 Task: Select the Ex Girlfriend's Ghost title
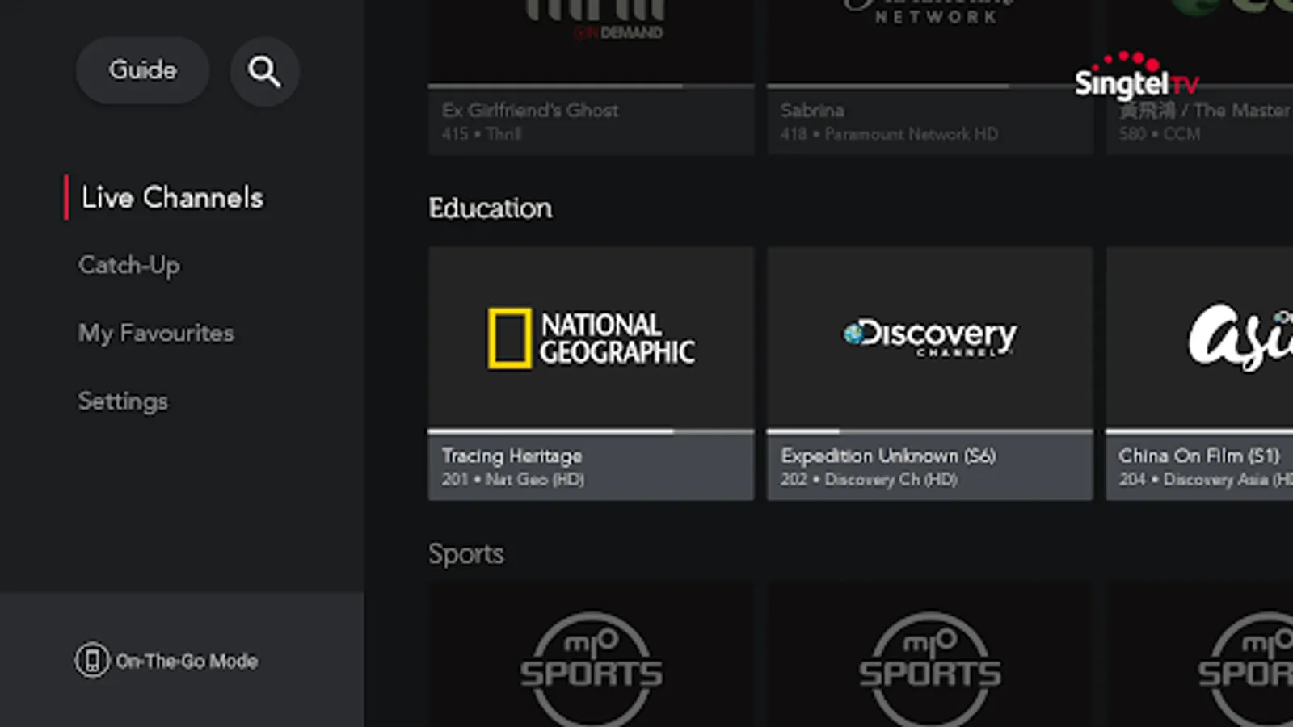click(530, 110)
